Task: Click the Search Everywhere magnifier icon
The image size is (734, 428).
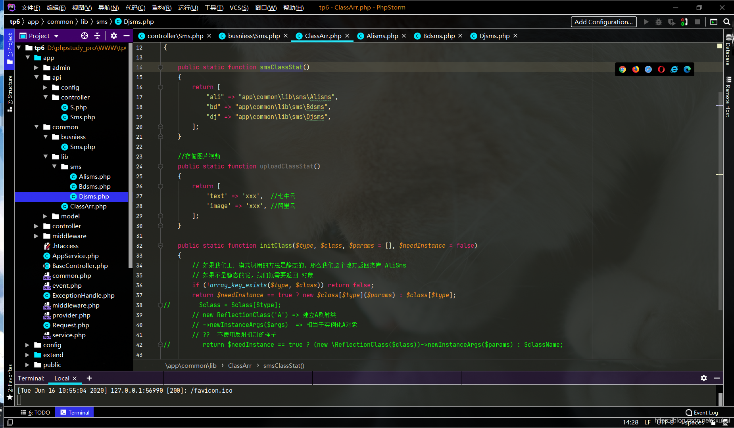Action: point(727,22)
